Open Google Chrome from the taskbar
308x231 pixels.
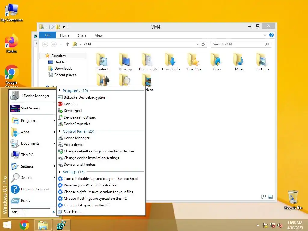(x=24, y=225)
